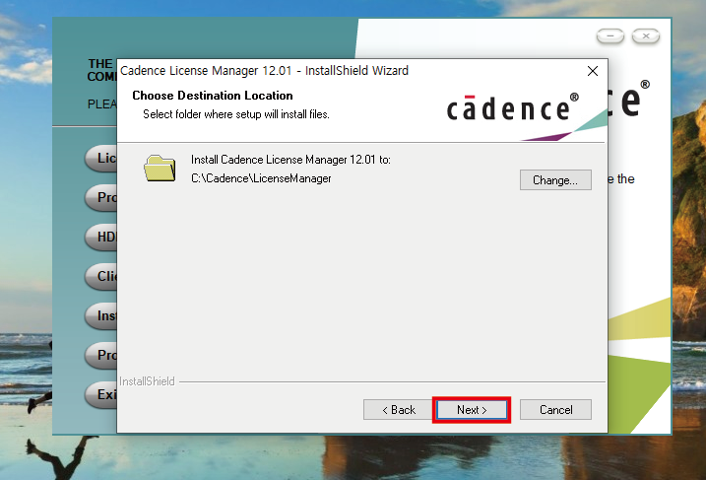Click the yellow destination folder icon

click(160, 169)
